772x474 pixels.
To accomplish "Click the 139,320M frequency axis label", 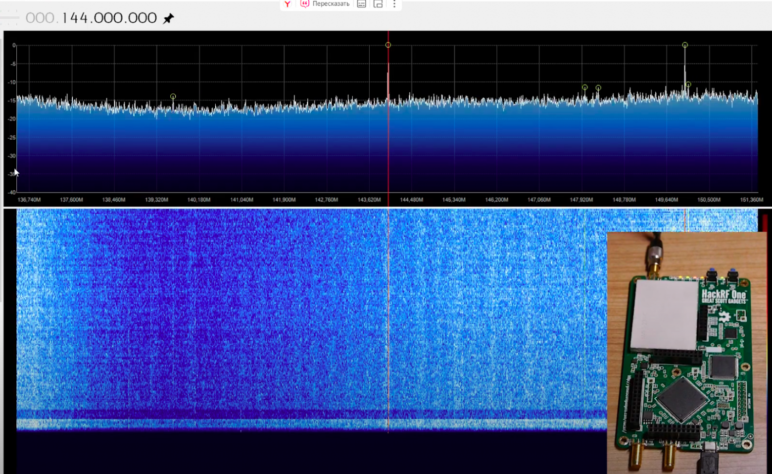I will click(x=156, y=200).
